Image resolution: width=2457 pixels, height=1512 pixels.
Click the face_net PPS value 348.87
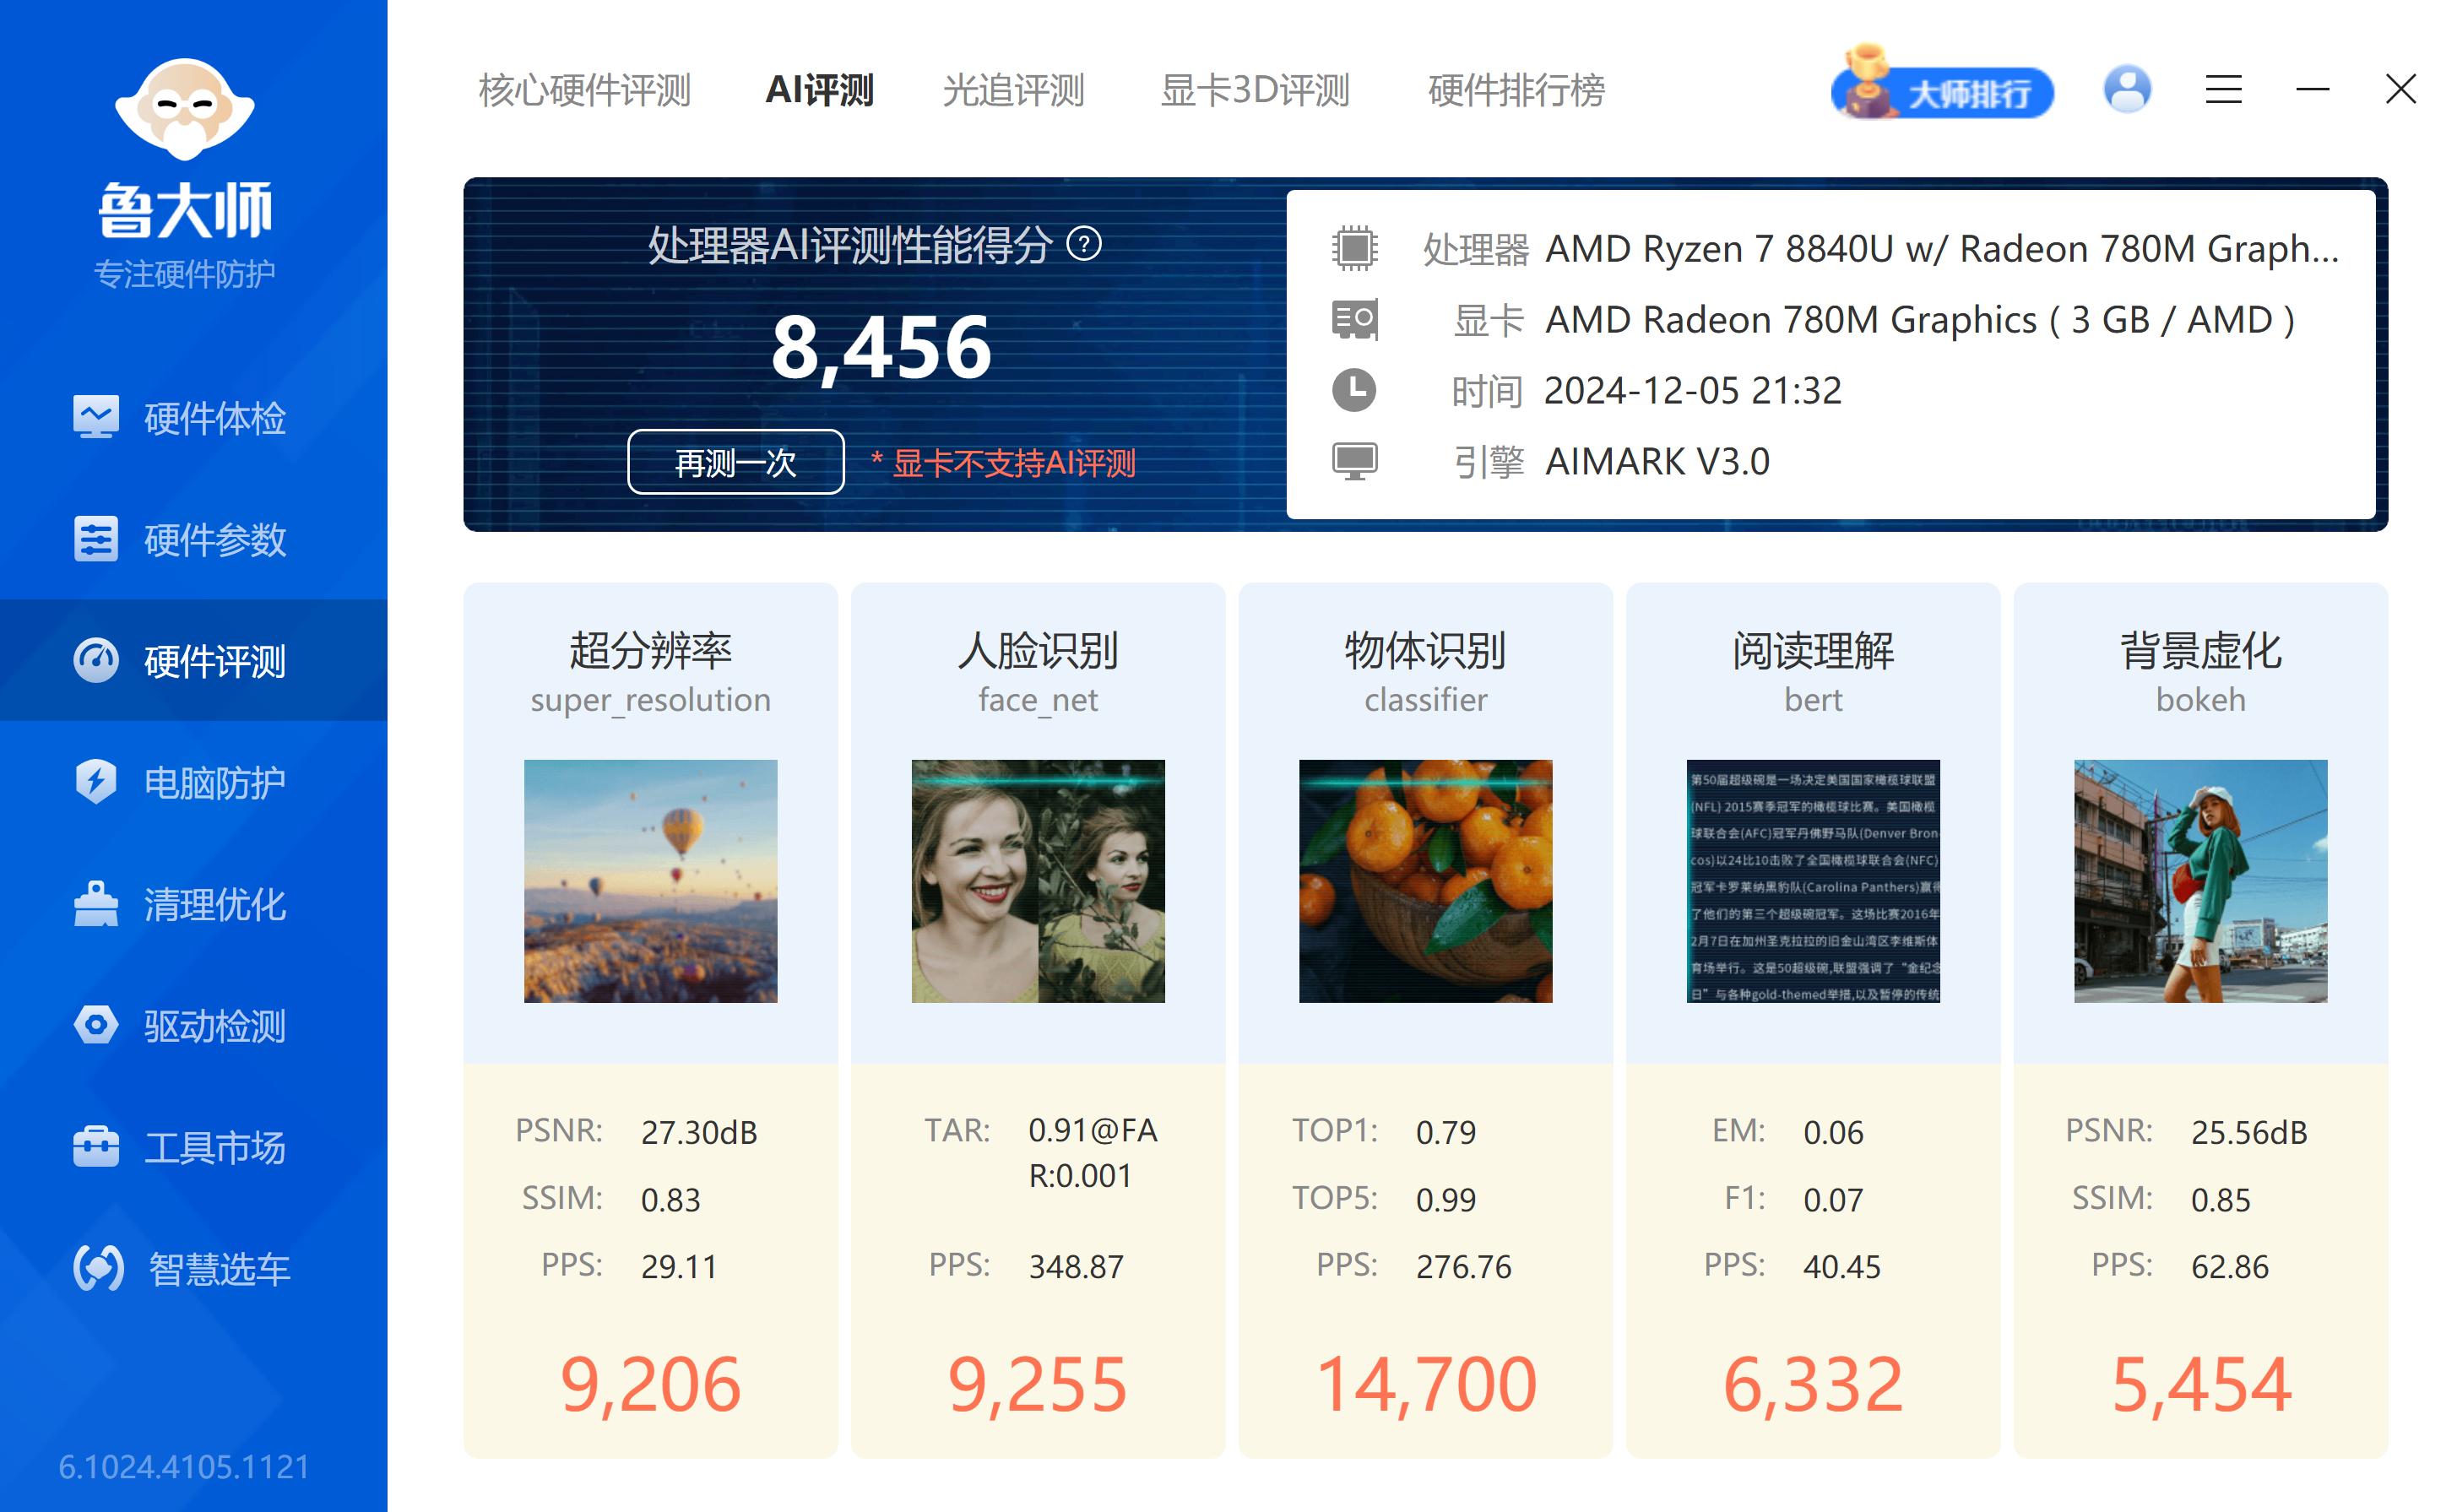click(1076, 1267)
